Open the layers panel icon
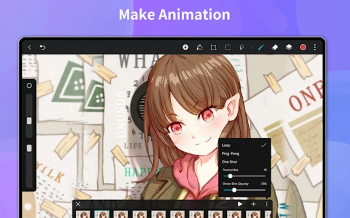 click(289, 47)
